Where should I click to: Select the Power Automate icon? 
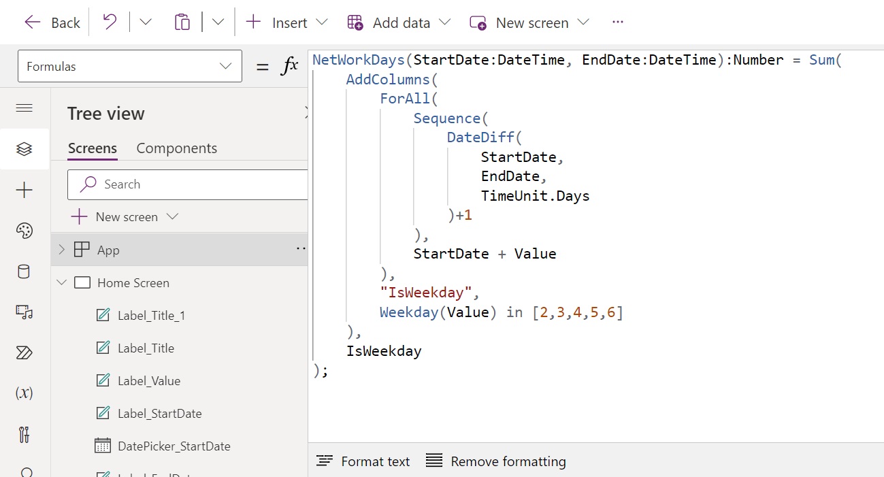(24, 352)
